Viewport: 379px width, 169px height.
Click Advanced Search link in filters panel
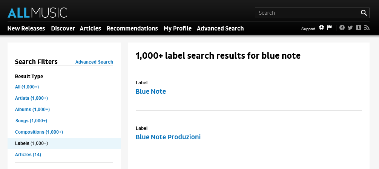pos(94,62)
